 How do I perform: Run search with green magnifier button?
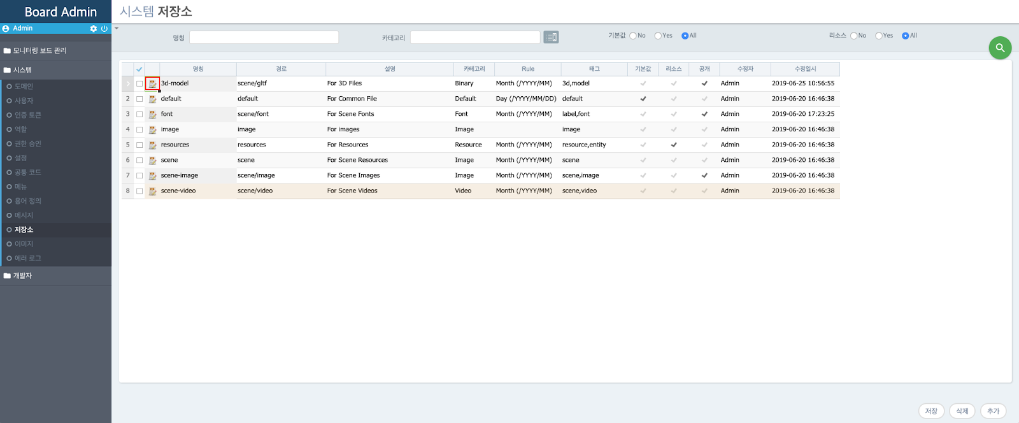point(1000,48)
